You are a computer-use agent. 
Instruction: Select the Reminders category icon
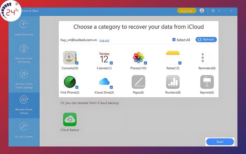[207, 58]
